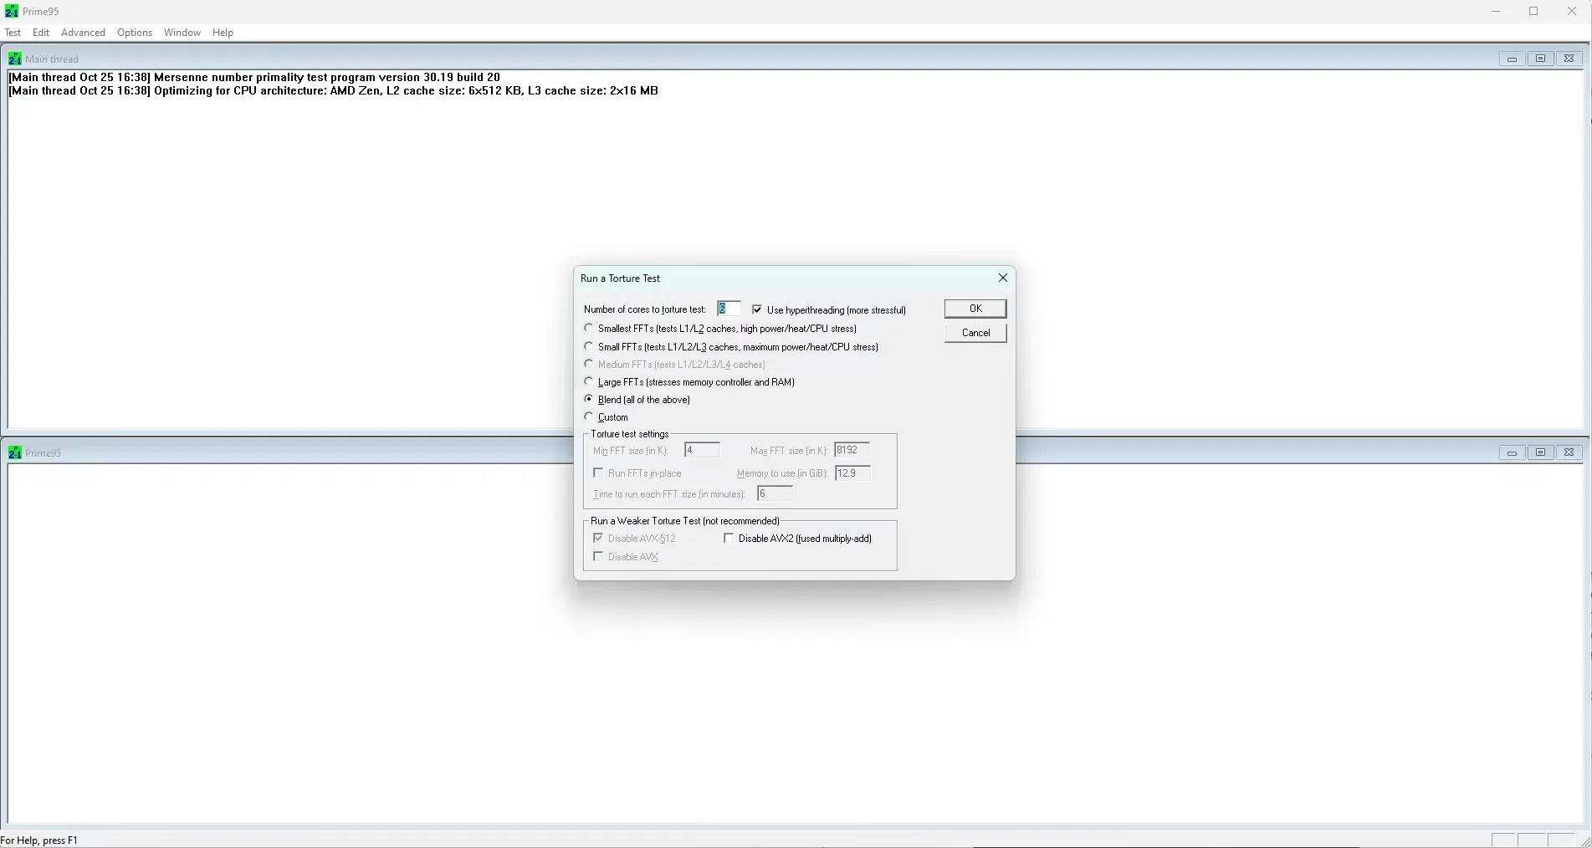The height and width of the screenshot is (848, 1592).
Task: Close the lower Prime95 child window
Action: (x=1569, y=452)
